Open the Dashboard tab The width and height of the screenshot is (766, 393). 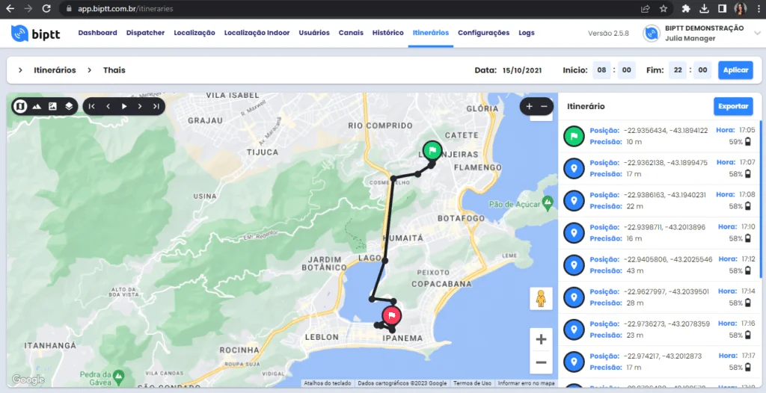(98, 33)
